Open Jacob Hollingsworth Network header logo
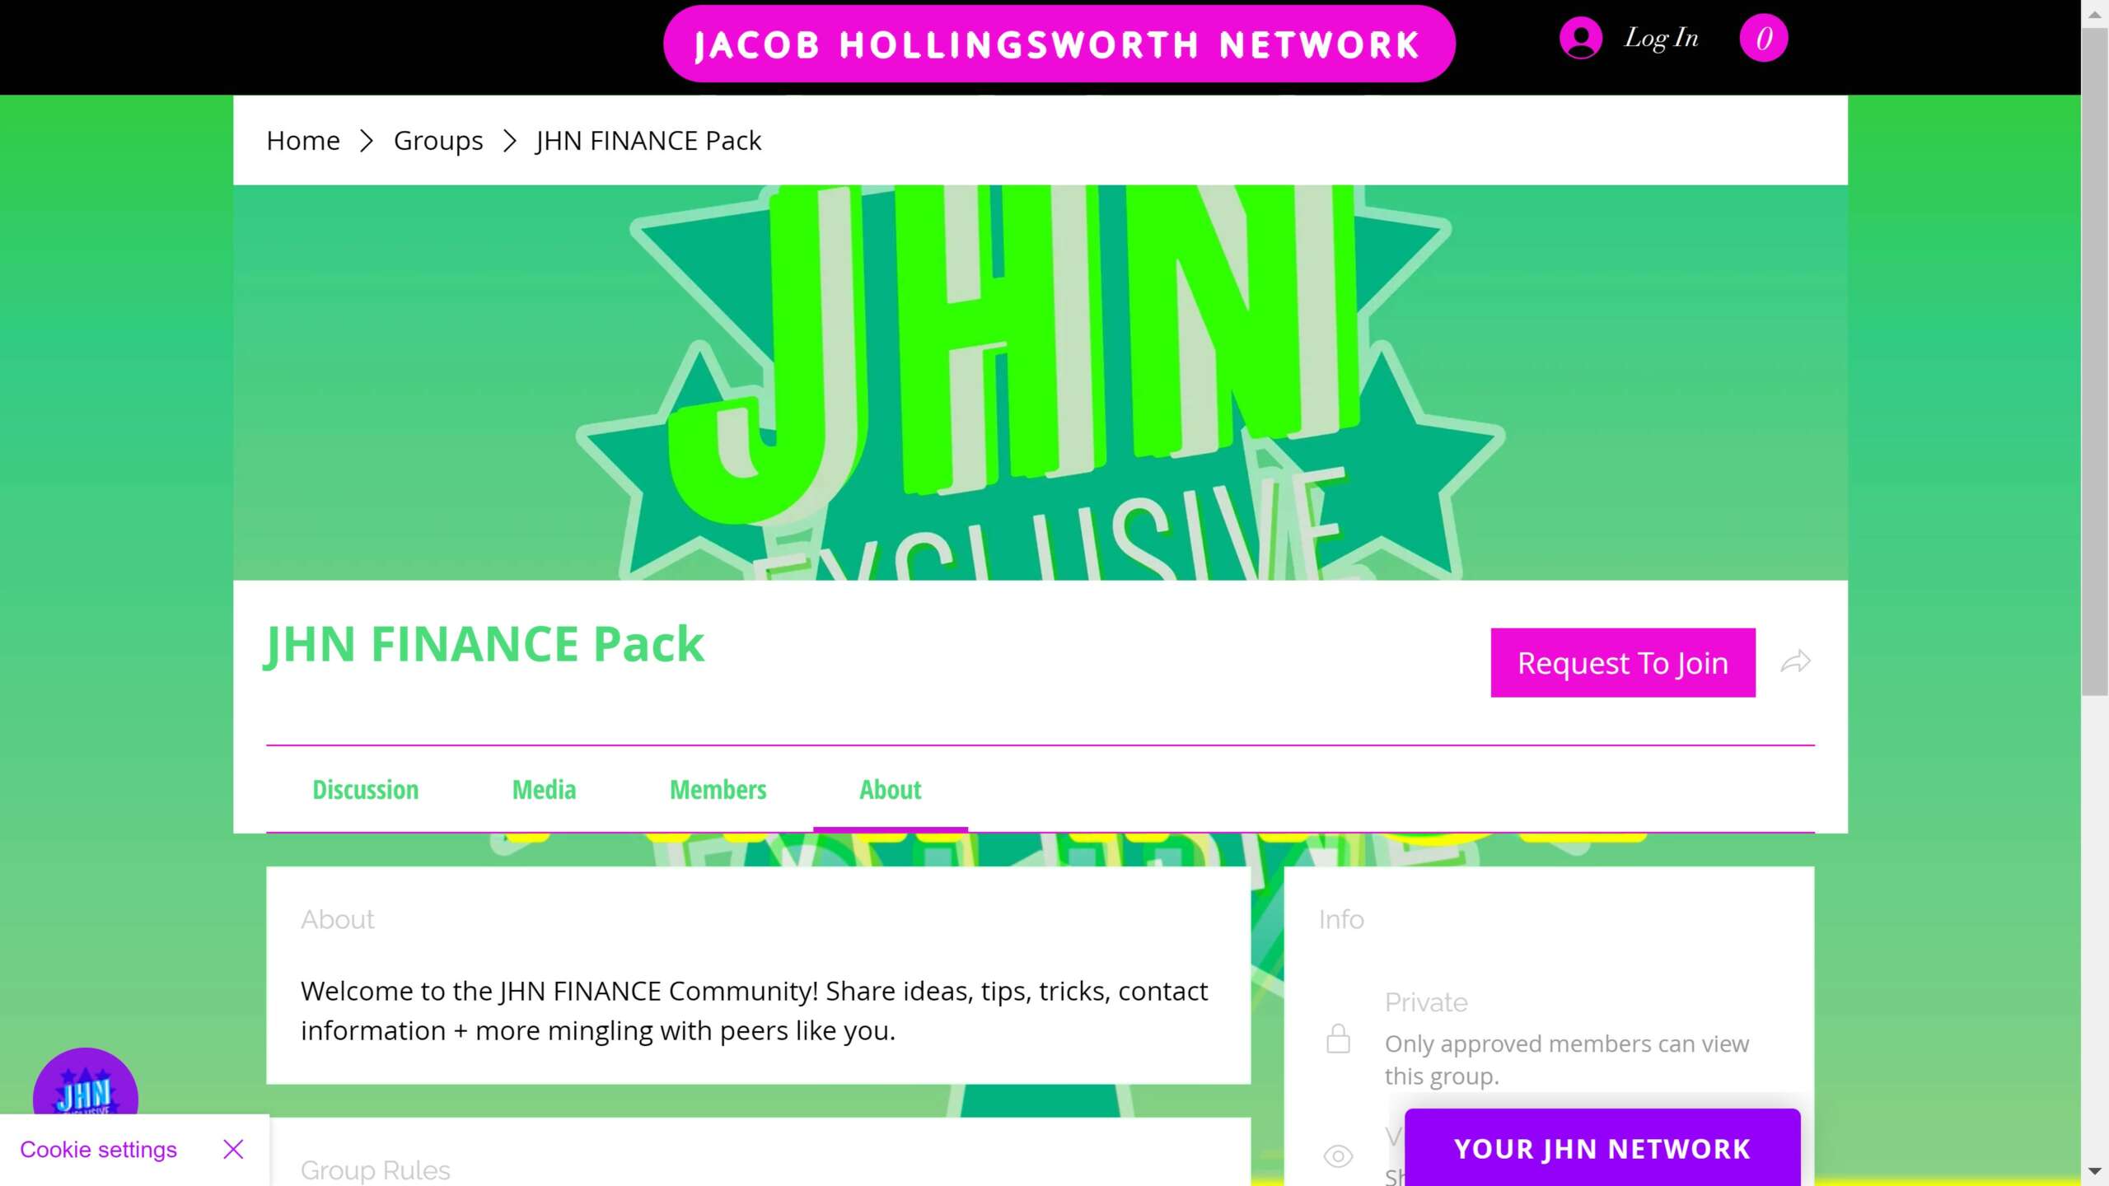Viewport: 2109px width, 1186px height. coord(1059,44)
